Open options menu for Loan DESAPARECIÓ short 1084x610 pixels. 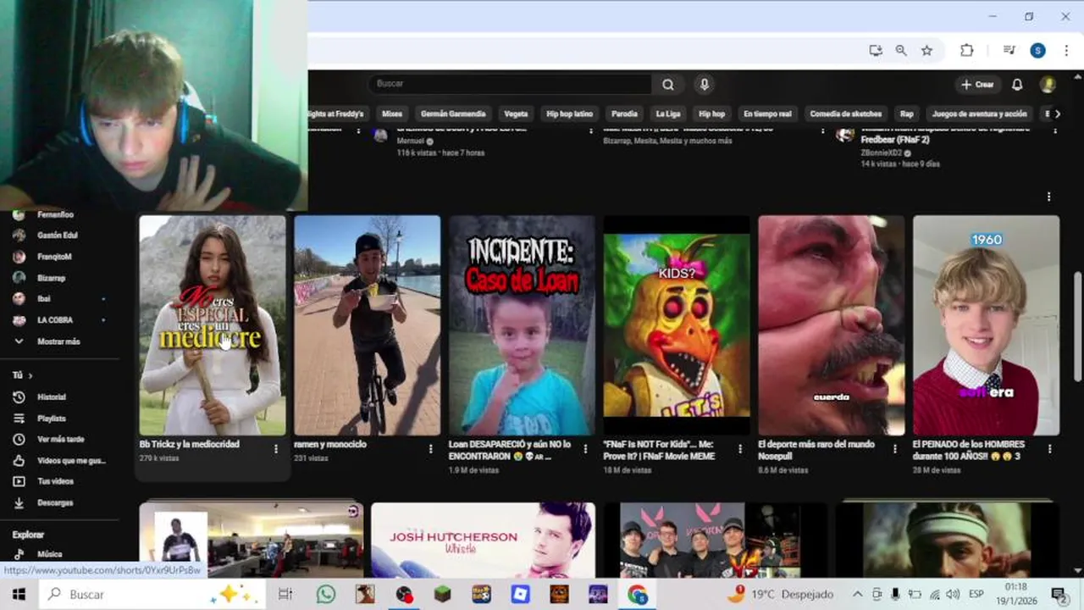pyautogui.click(x=585, y=449)
